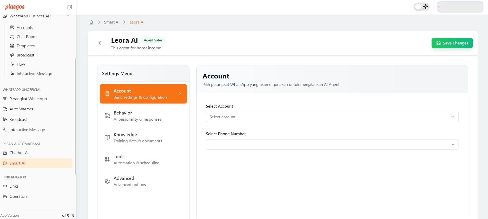Click the Account tab device icon

[x=107, y=94]
